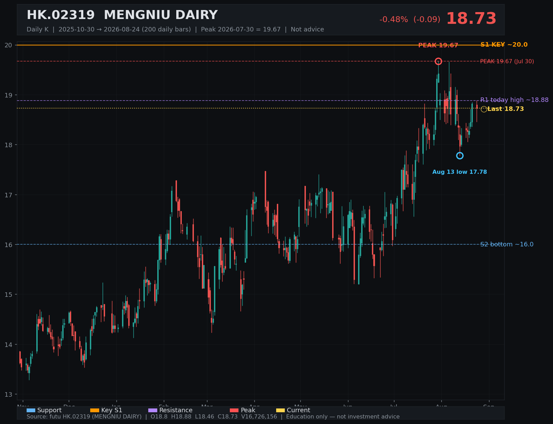Select the blue Support legend swatch
The image size is (553, 424).
click(x=31, y=410)
